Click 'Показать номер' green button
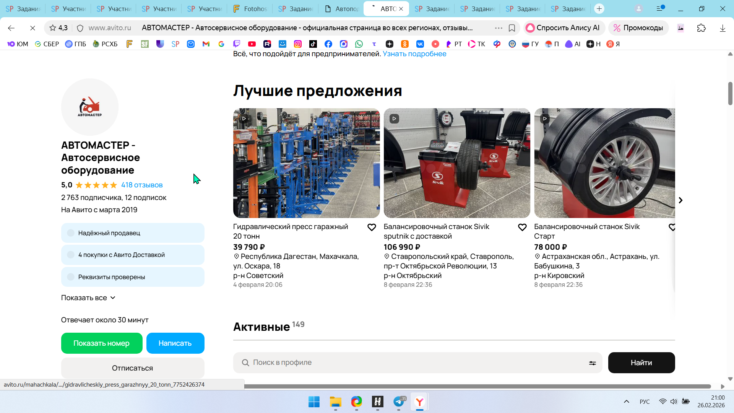 (102, 343)
